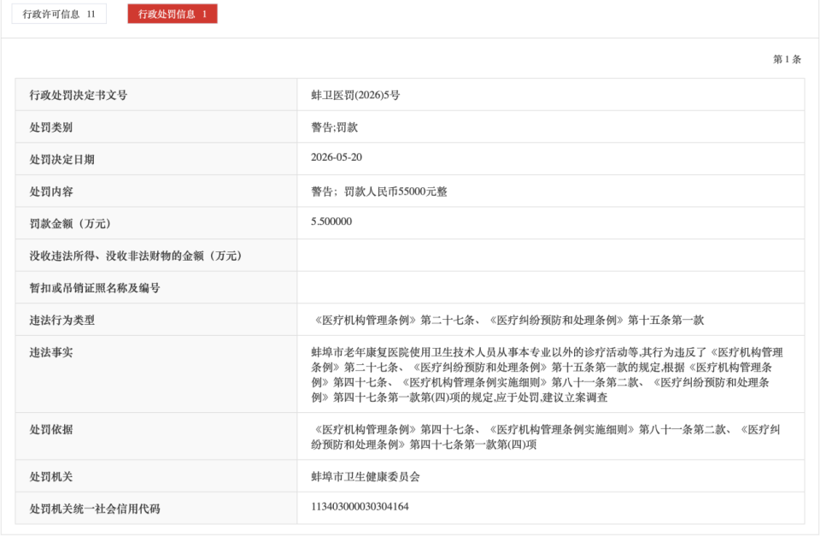Click the 处罚依据 label
The height and width of the screenshot is (536, 820).
pos(50,430)
